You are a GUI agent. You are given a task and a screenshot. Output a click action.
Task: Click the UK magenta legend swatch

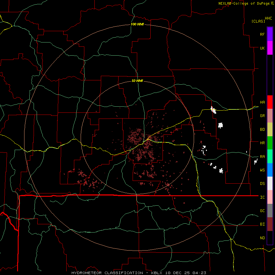270,48
